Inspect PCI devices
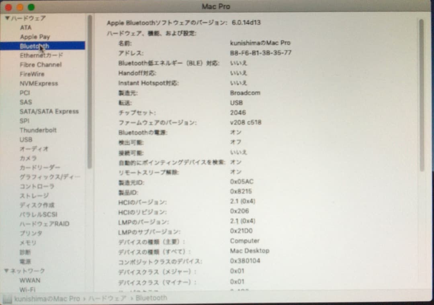The width and height of the screenshot is (434, 305). pyautogui.click(x=25, y=93)
